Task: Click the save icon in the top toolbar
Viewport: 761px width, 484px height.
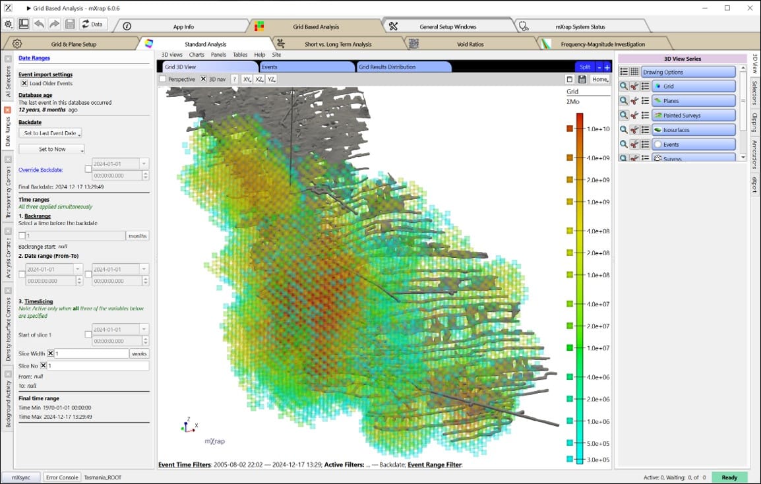Action: [x=70, y=24]
